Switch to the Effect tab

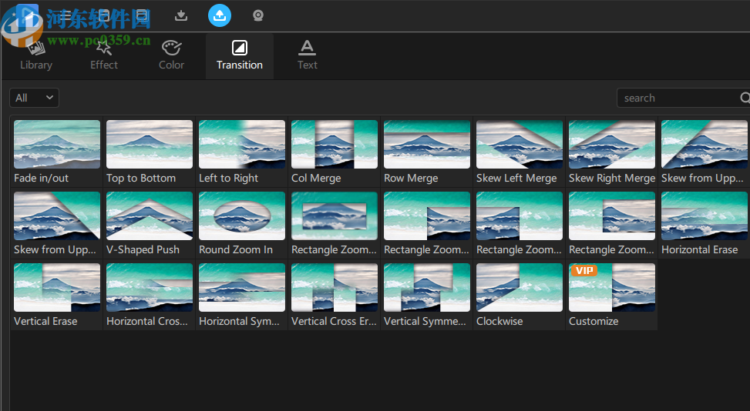[104, 55]
